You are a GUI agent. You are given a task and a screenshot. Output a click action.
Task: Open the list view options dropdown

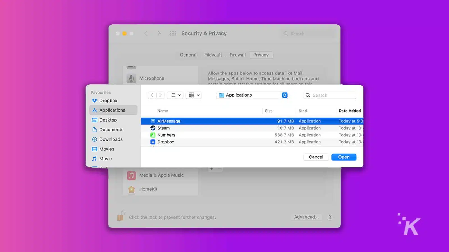(175, 95)
